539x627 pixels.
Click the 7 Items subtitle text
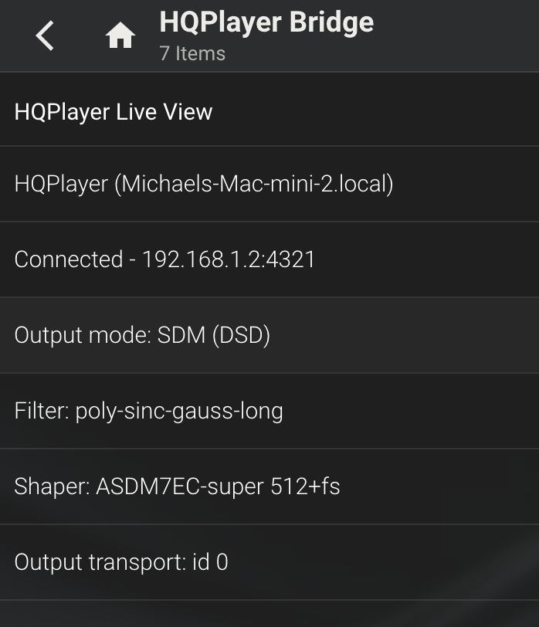192,53
